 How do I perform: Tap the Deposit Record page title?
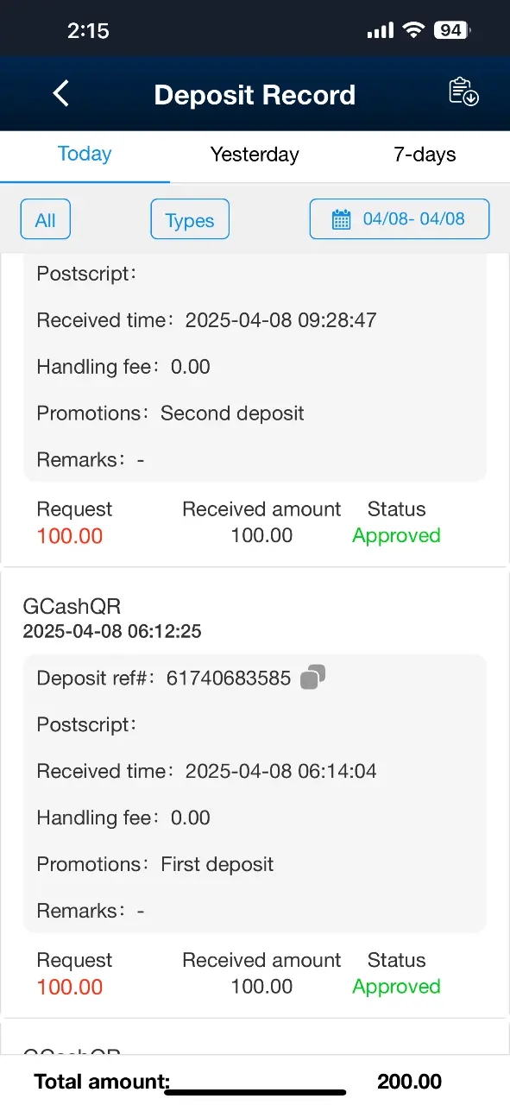click(x=255, y=94)
